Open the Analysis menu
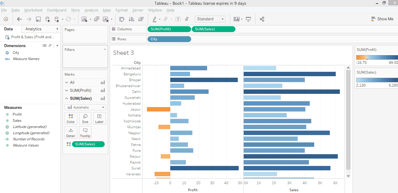398x193 pixels. coord(91,10)
